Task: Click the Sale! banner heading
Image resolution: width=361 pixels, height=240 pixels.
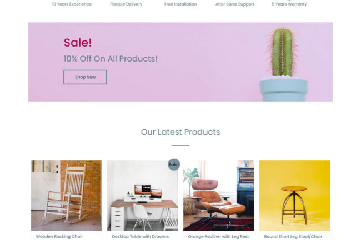Action: click(78, 43)
